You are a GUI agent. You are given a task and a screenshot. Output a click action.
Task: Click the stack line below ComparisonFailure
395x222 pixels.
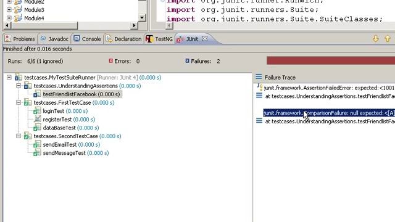coord(330,121)
